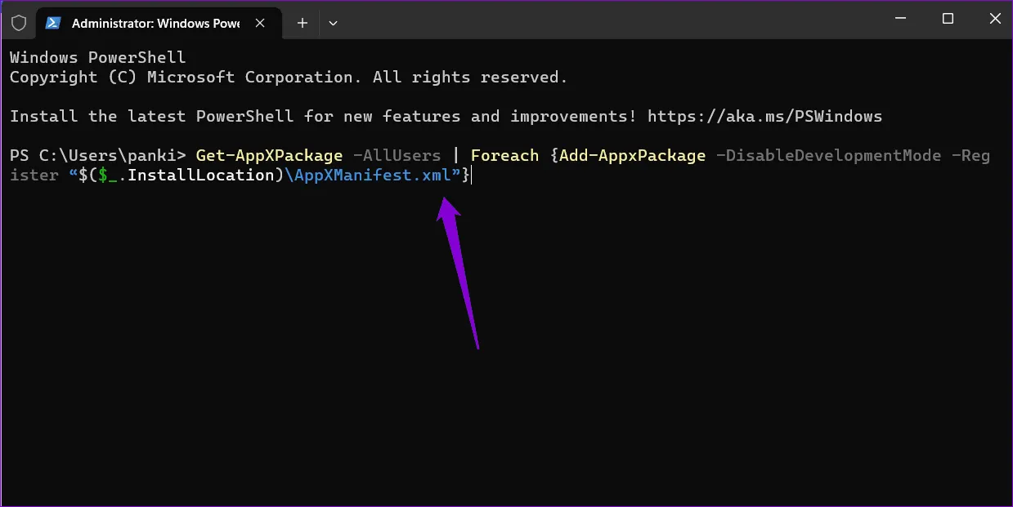Close the Administrator: Windows PowerShell tab

[261, 23]
